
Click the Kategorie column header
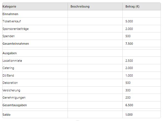[x=35, y=6]
